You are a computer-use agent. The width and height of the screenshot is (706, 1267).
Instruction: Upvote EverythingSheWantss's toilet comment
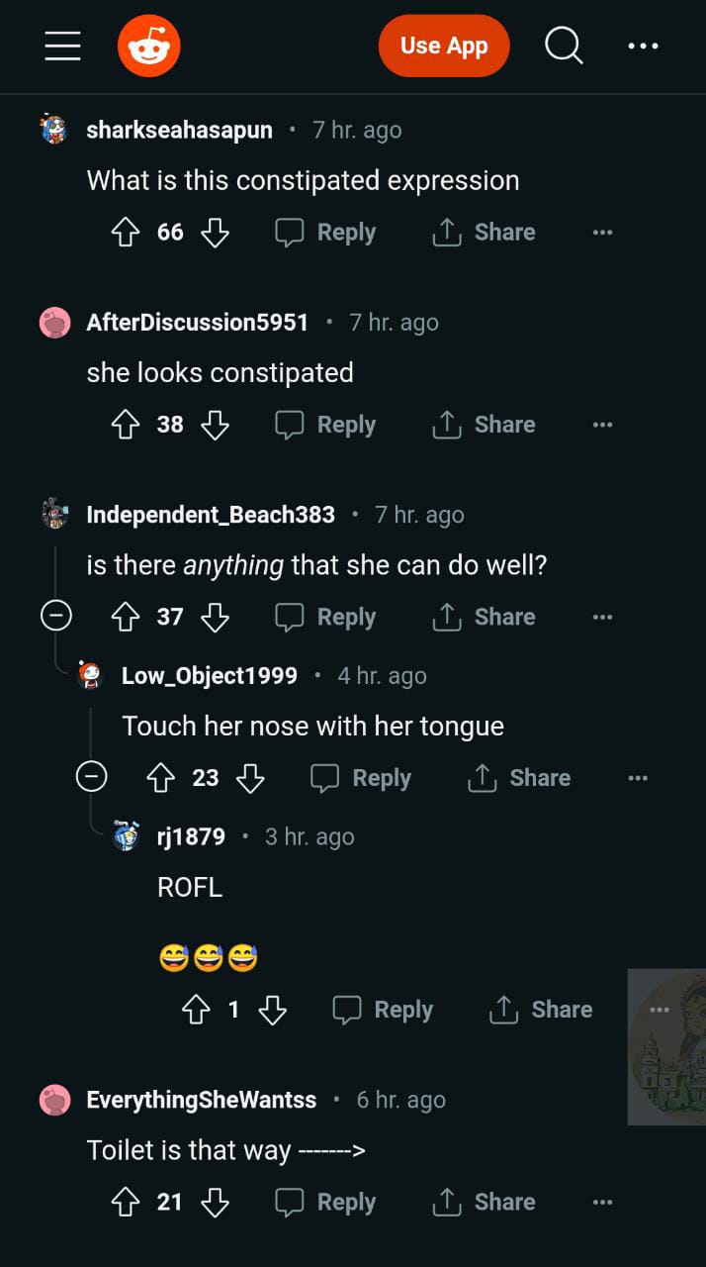tap(125, 1203)
